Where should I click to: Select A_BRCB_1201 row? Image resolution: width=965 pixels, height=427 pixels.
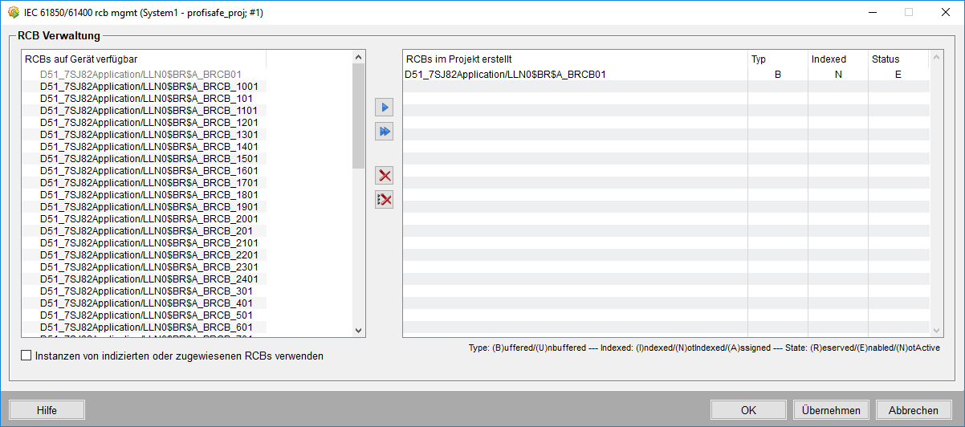click(x=145, y=122)
